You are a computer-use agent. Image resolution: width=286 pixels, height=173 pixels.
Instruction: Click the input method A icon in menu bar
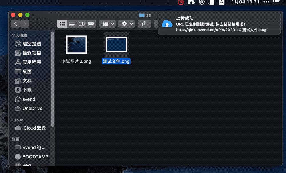(x=221, y=2)
